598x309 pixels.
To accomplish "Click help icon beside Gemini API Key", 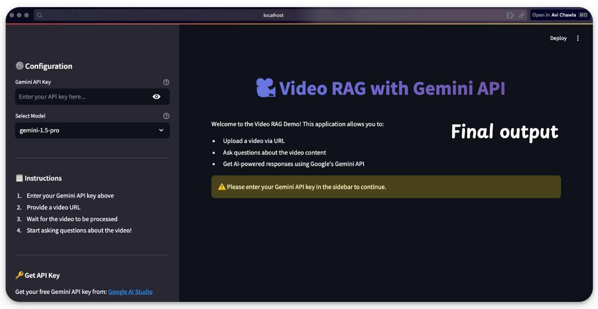I will 166,82.
